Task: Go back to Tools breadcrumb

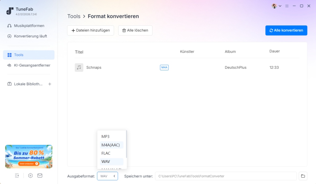Action: (x=74, y=16)
